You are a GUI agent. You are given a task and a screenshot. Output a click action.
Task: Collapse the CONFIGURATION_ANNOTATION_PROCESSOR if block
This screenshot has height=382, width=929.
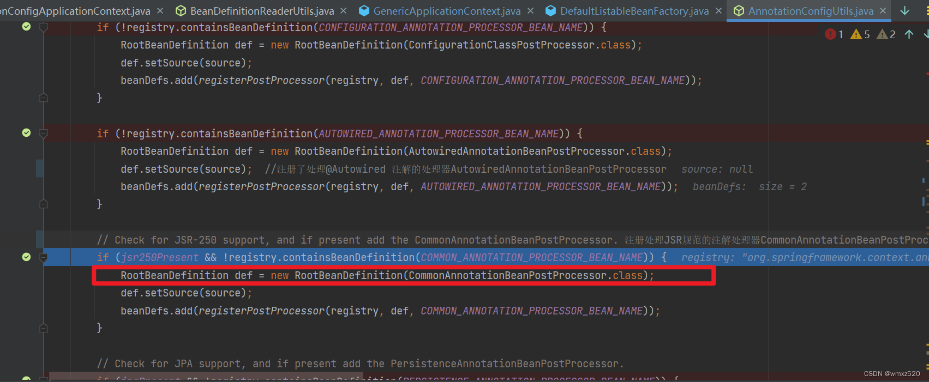44,27
